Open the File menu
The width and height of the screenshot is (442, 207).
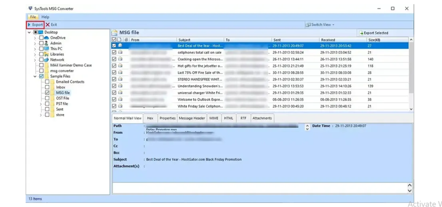pos(33,17)
